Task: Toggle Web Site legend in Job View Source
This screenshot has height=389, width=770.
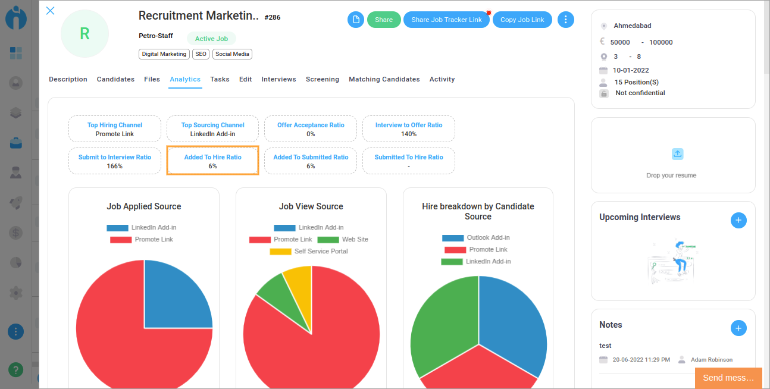Action: (x=342, y=240)
